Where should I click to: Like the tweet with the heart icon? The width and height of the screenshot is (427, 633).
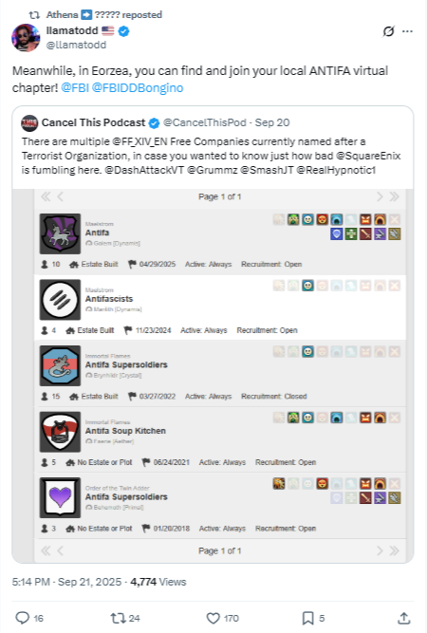tap(213, 618)
